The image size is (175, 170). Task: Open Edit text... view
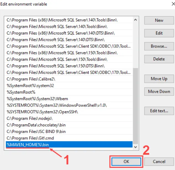tap(159, 111)
